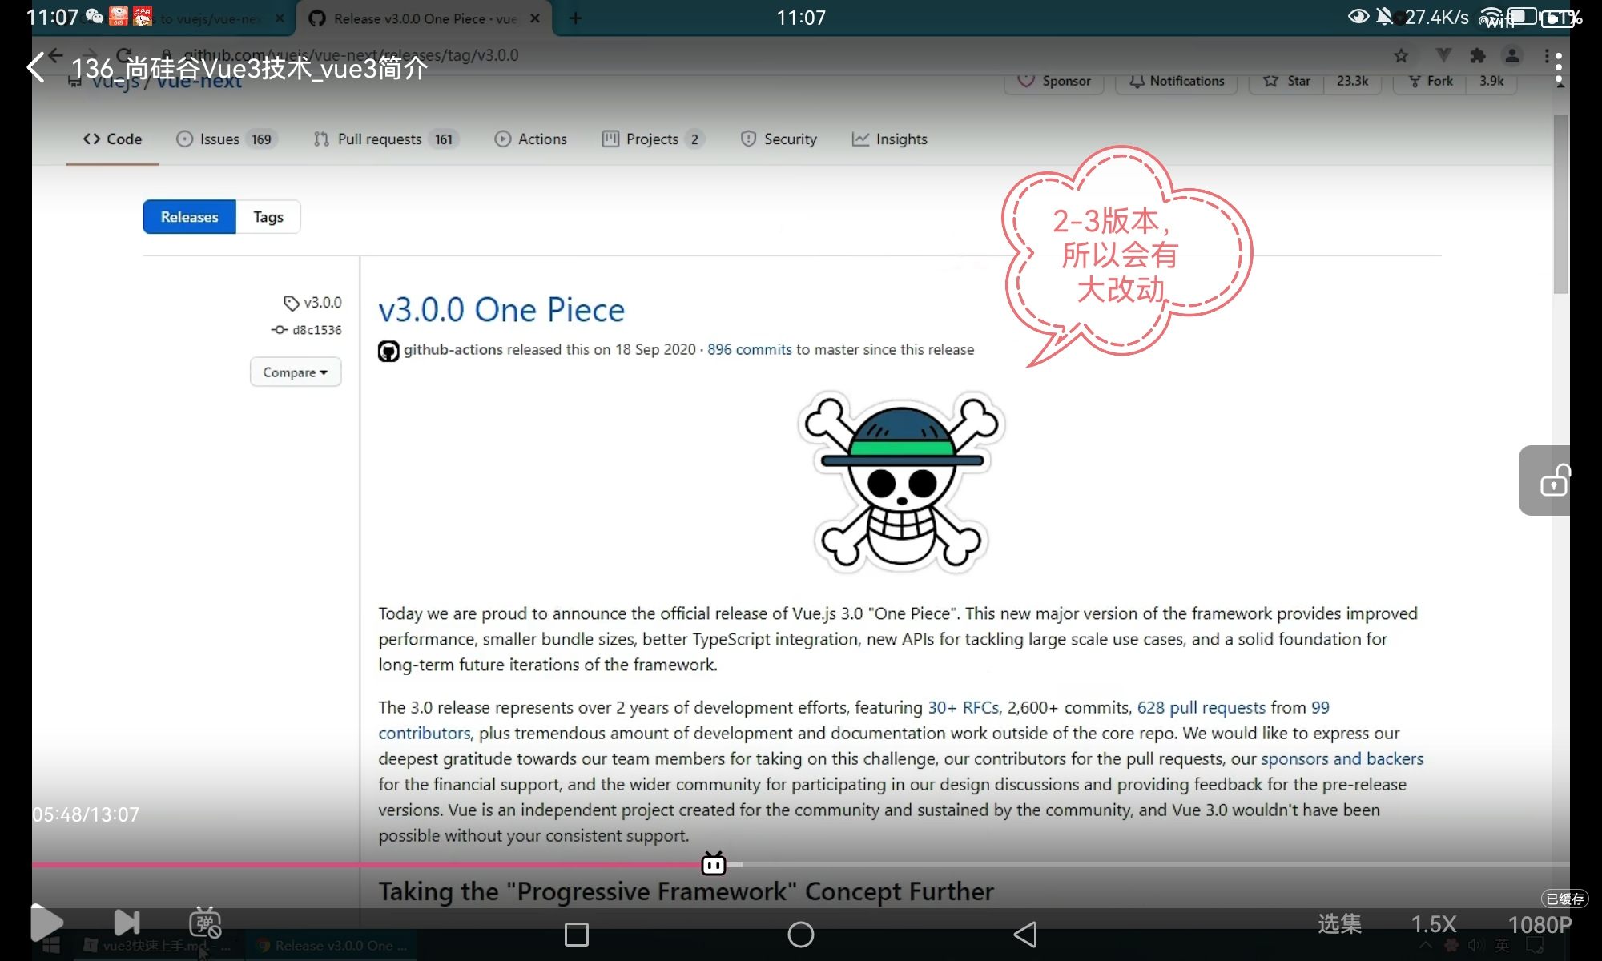Tap the screen lock icon
Image resolution: width=1602 pixels, height=961 pixels.
(x=1554, y=480)
